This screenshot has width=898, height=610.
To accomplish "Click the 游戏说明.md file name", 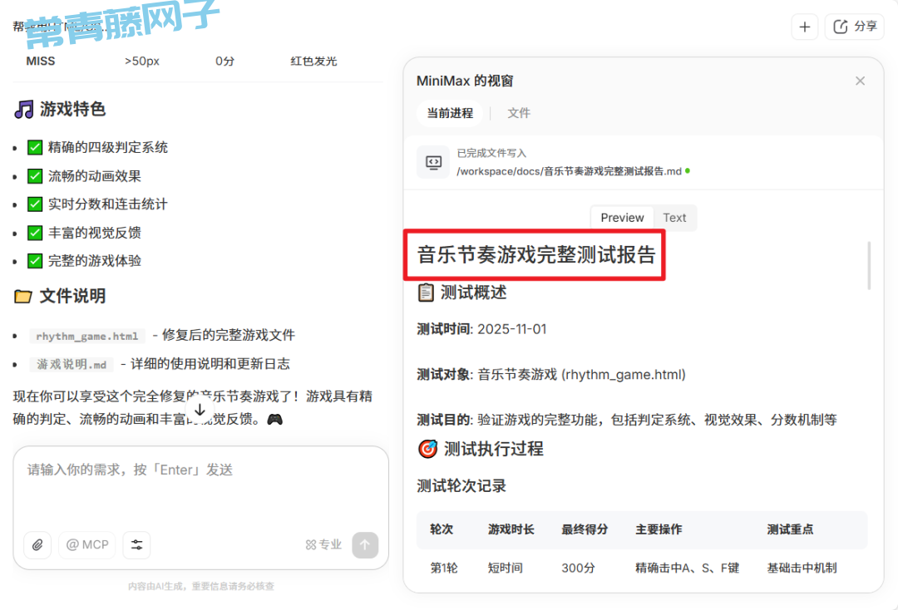I will [72, 364].
